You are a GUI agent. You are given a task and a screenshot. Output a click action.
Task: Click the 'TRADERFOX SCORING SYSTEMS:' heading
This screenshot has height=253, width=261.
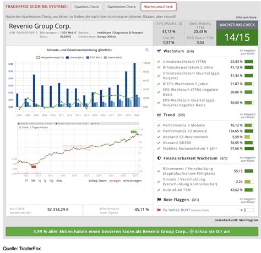coord(36,7)
